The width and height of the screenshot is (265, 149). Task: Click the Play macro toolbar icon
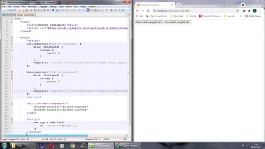(x=119, y=10)
